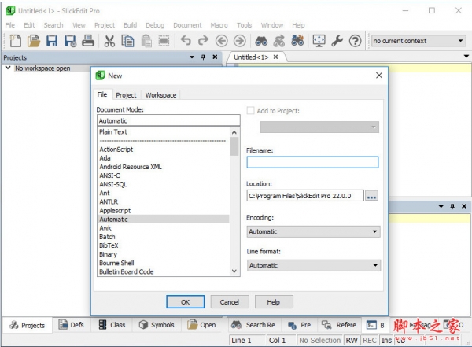Screen dimensions: 472x347
Task: Click the OK button
Action: click(186, 301)
